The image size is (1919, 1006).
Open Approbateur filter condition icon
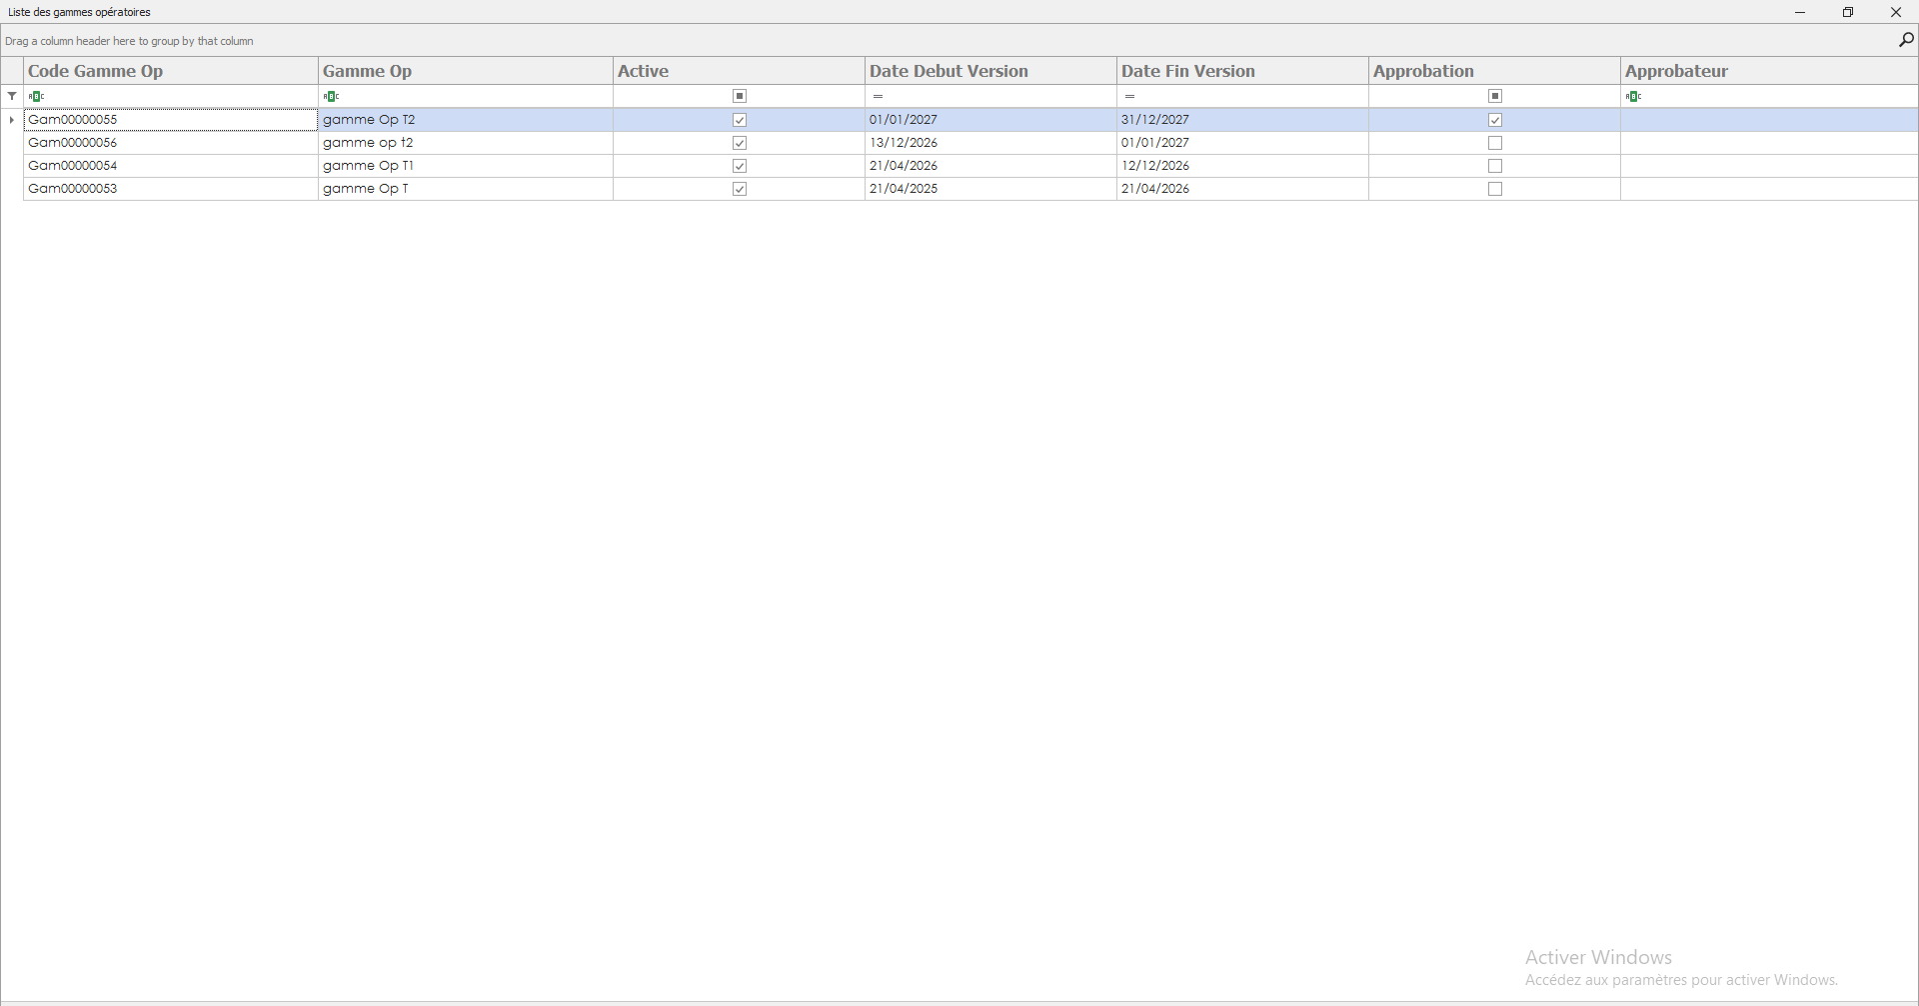tap(1634, 96)
